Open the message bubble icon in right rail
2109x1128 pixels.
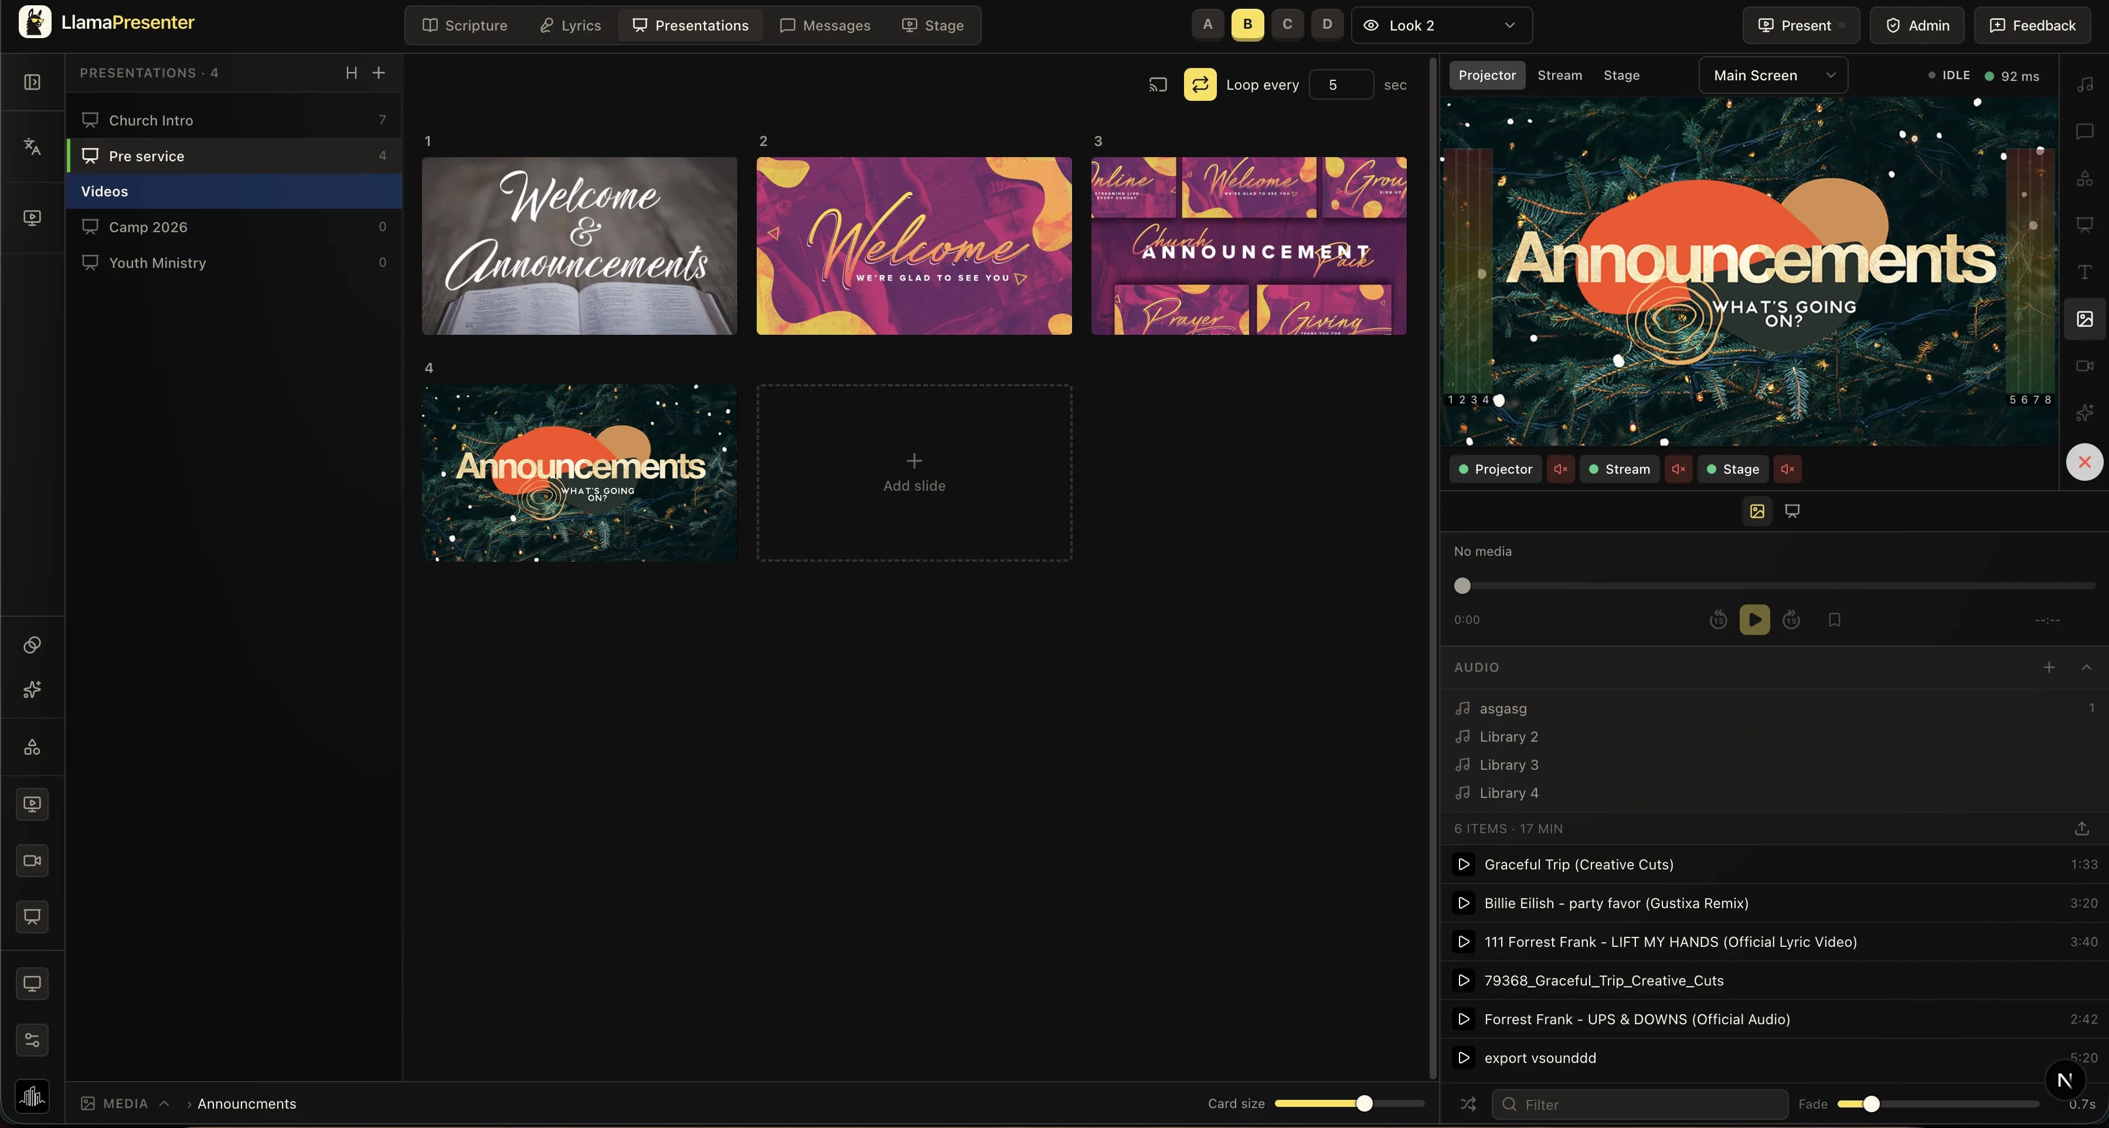coord(2084,131)
